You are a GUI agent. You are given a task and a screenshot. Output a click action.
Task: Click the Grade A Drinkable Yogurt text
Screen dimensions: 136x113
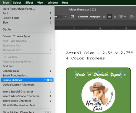coord(99,74)
